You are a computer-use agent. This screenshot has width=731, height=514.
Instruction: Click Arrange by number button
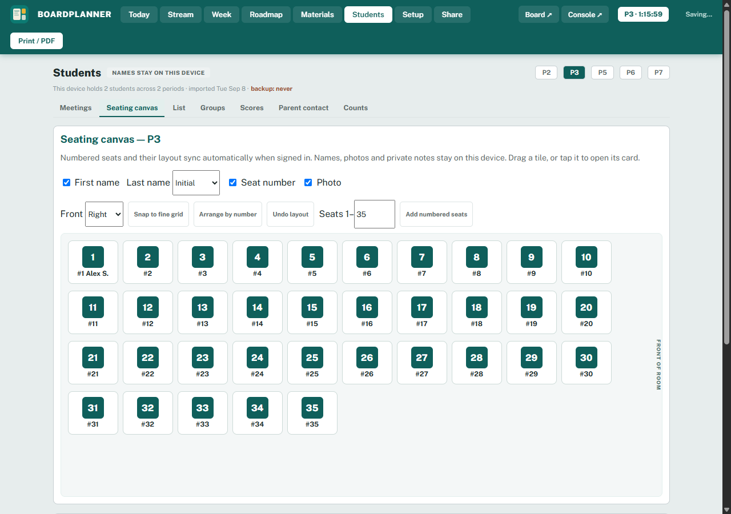pos(228,214)
